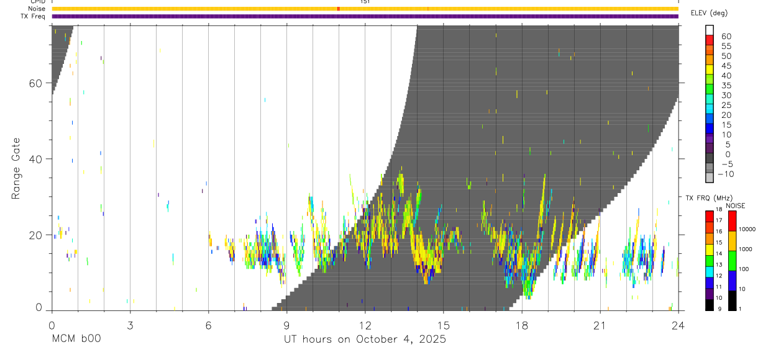Select the 'UT hours on October 4, 2025' title

click(x=365, y=340)
